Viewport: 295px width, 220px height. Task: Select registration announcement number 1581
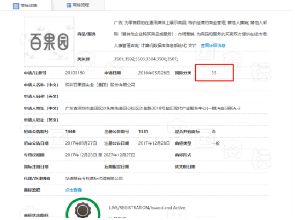(x=143, y=131)
